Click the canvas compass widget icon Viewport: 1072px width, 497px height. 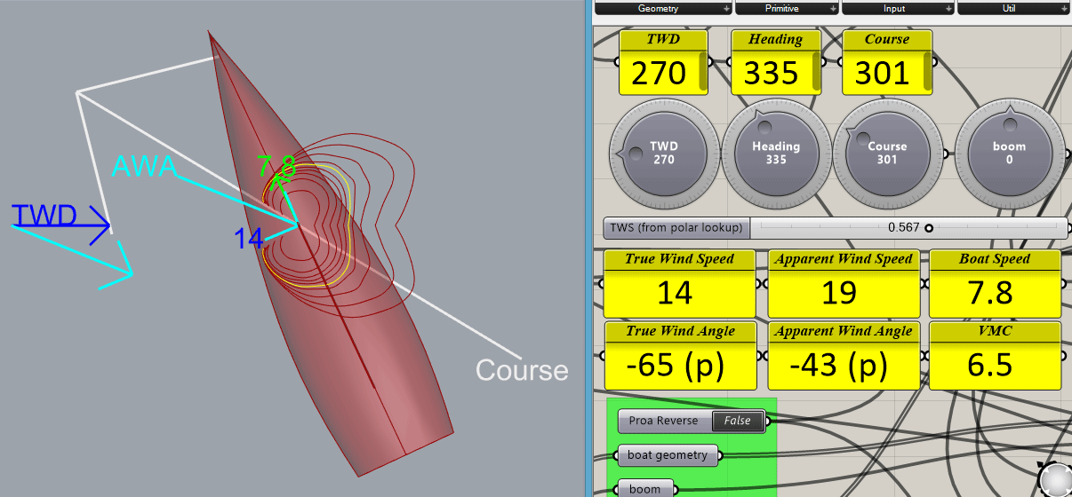pyautogui.click(x=1056, y=478)
